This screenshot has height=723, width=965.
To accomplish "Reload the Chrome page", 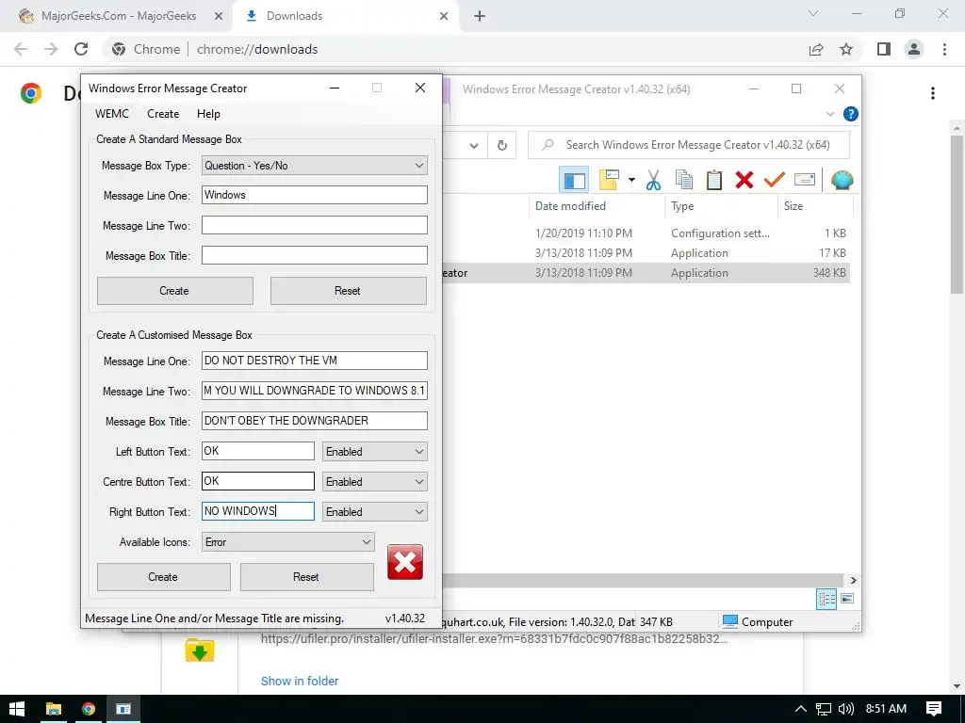I will click(x=81, y=49).
